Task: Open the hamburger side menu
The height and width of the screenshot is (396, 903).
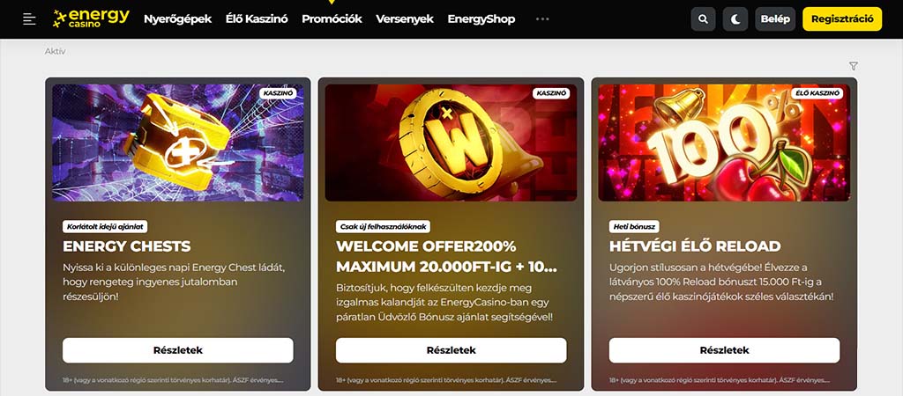Action: (x=29, y=19)
